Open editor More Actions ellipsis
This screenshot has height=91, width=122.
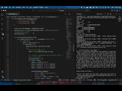(72, 14)
